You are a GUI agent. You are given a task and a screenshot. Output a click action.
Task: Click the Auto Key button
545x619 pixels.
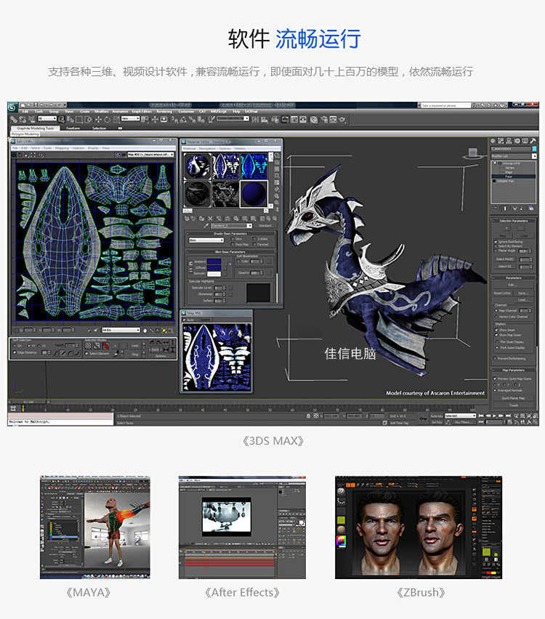(436, 416)
